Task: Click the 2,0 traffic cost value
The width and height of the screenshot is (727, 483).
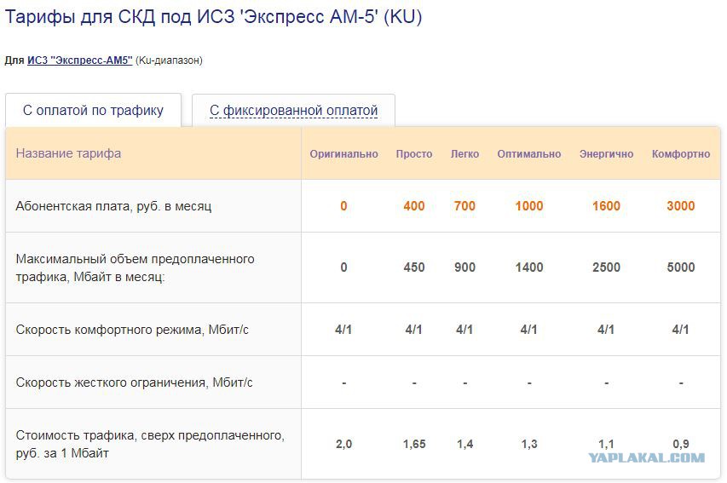Action: [344, 444]
